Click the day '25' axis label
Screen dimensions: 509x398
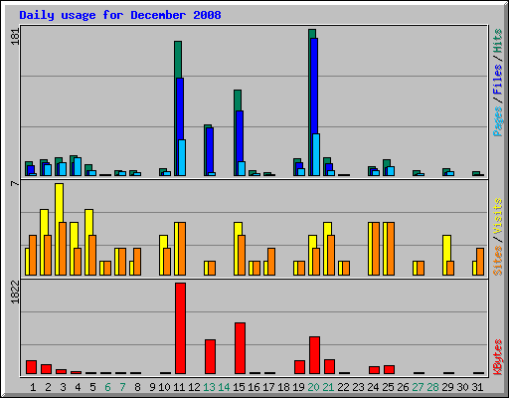388,387
